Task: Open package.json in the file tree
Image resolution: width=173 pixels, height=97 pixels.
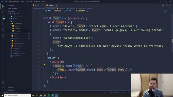Action: click(x=17, y=51)
